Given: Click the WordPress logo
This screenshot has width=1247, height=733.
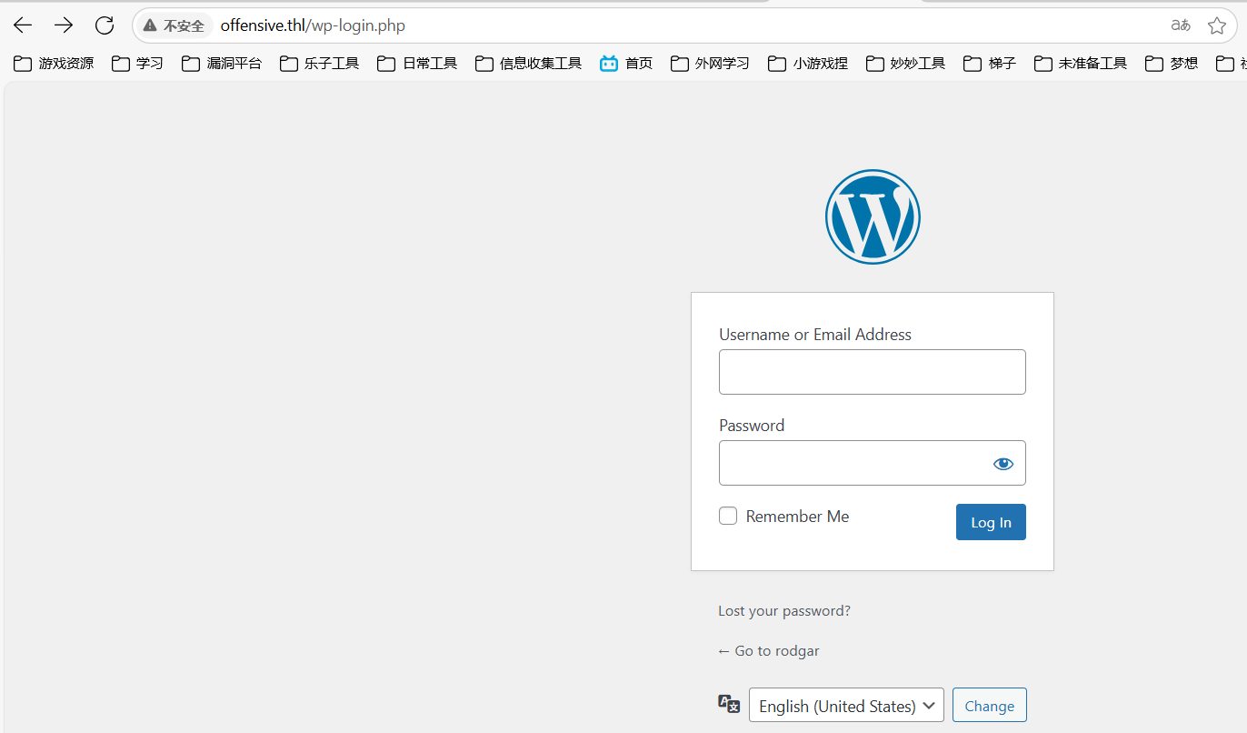Looking at the screenshot, I should pos(873,216).
